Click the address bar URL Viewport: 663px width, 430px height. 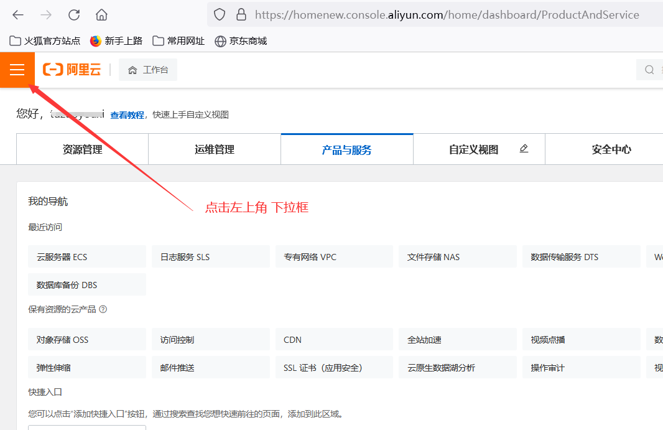click(447, 15)
